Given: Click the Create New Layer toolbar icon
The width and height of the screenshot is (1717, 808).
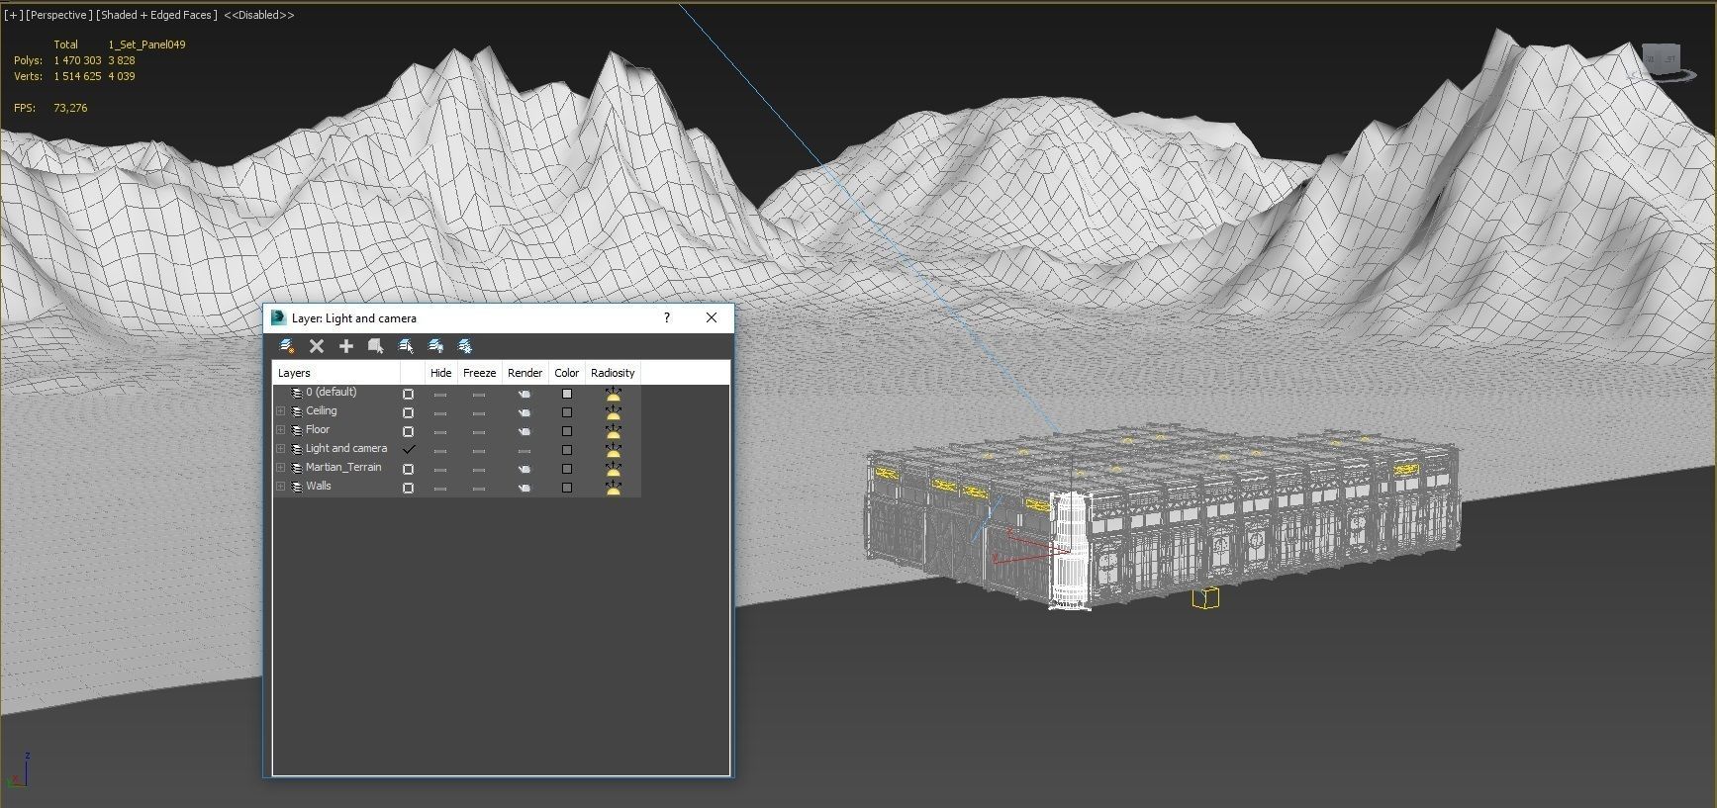Looking at the screenshot, I should click(288, 346).
